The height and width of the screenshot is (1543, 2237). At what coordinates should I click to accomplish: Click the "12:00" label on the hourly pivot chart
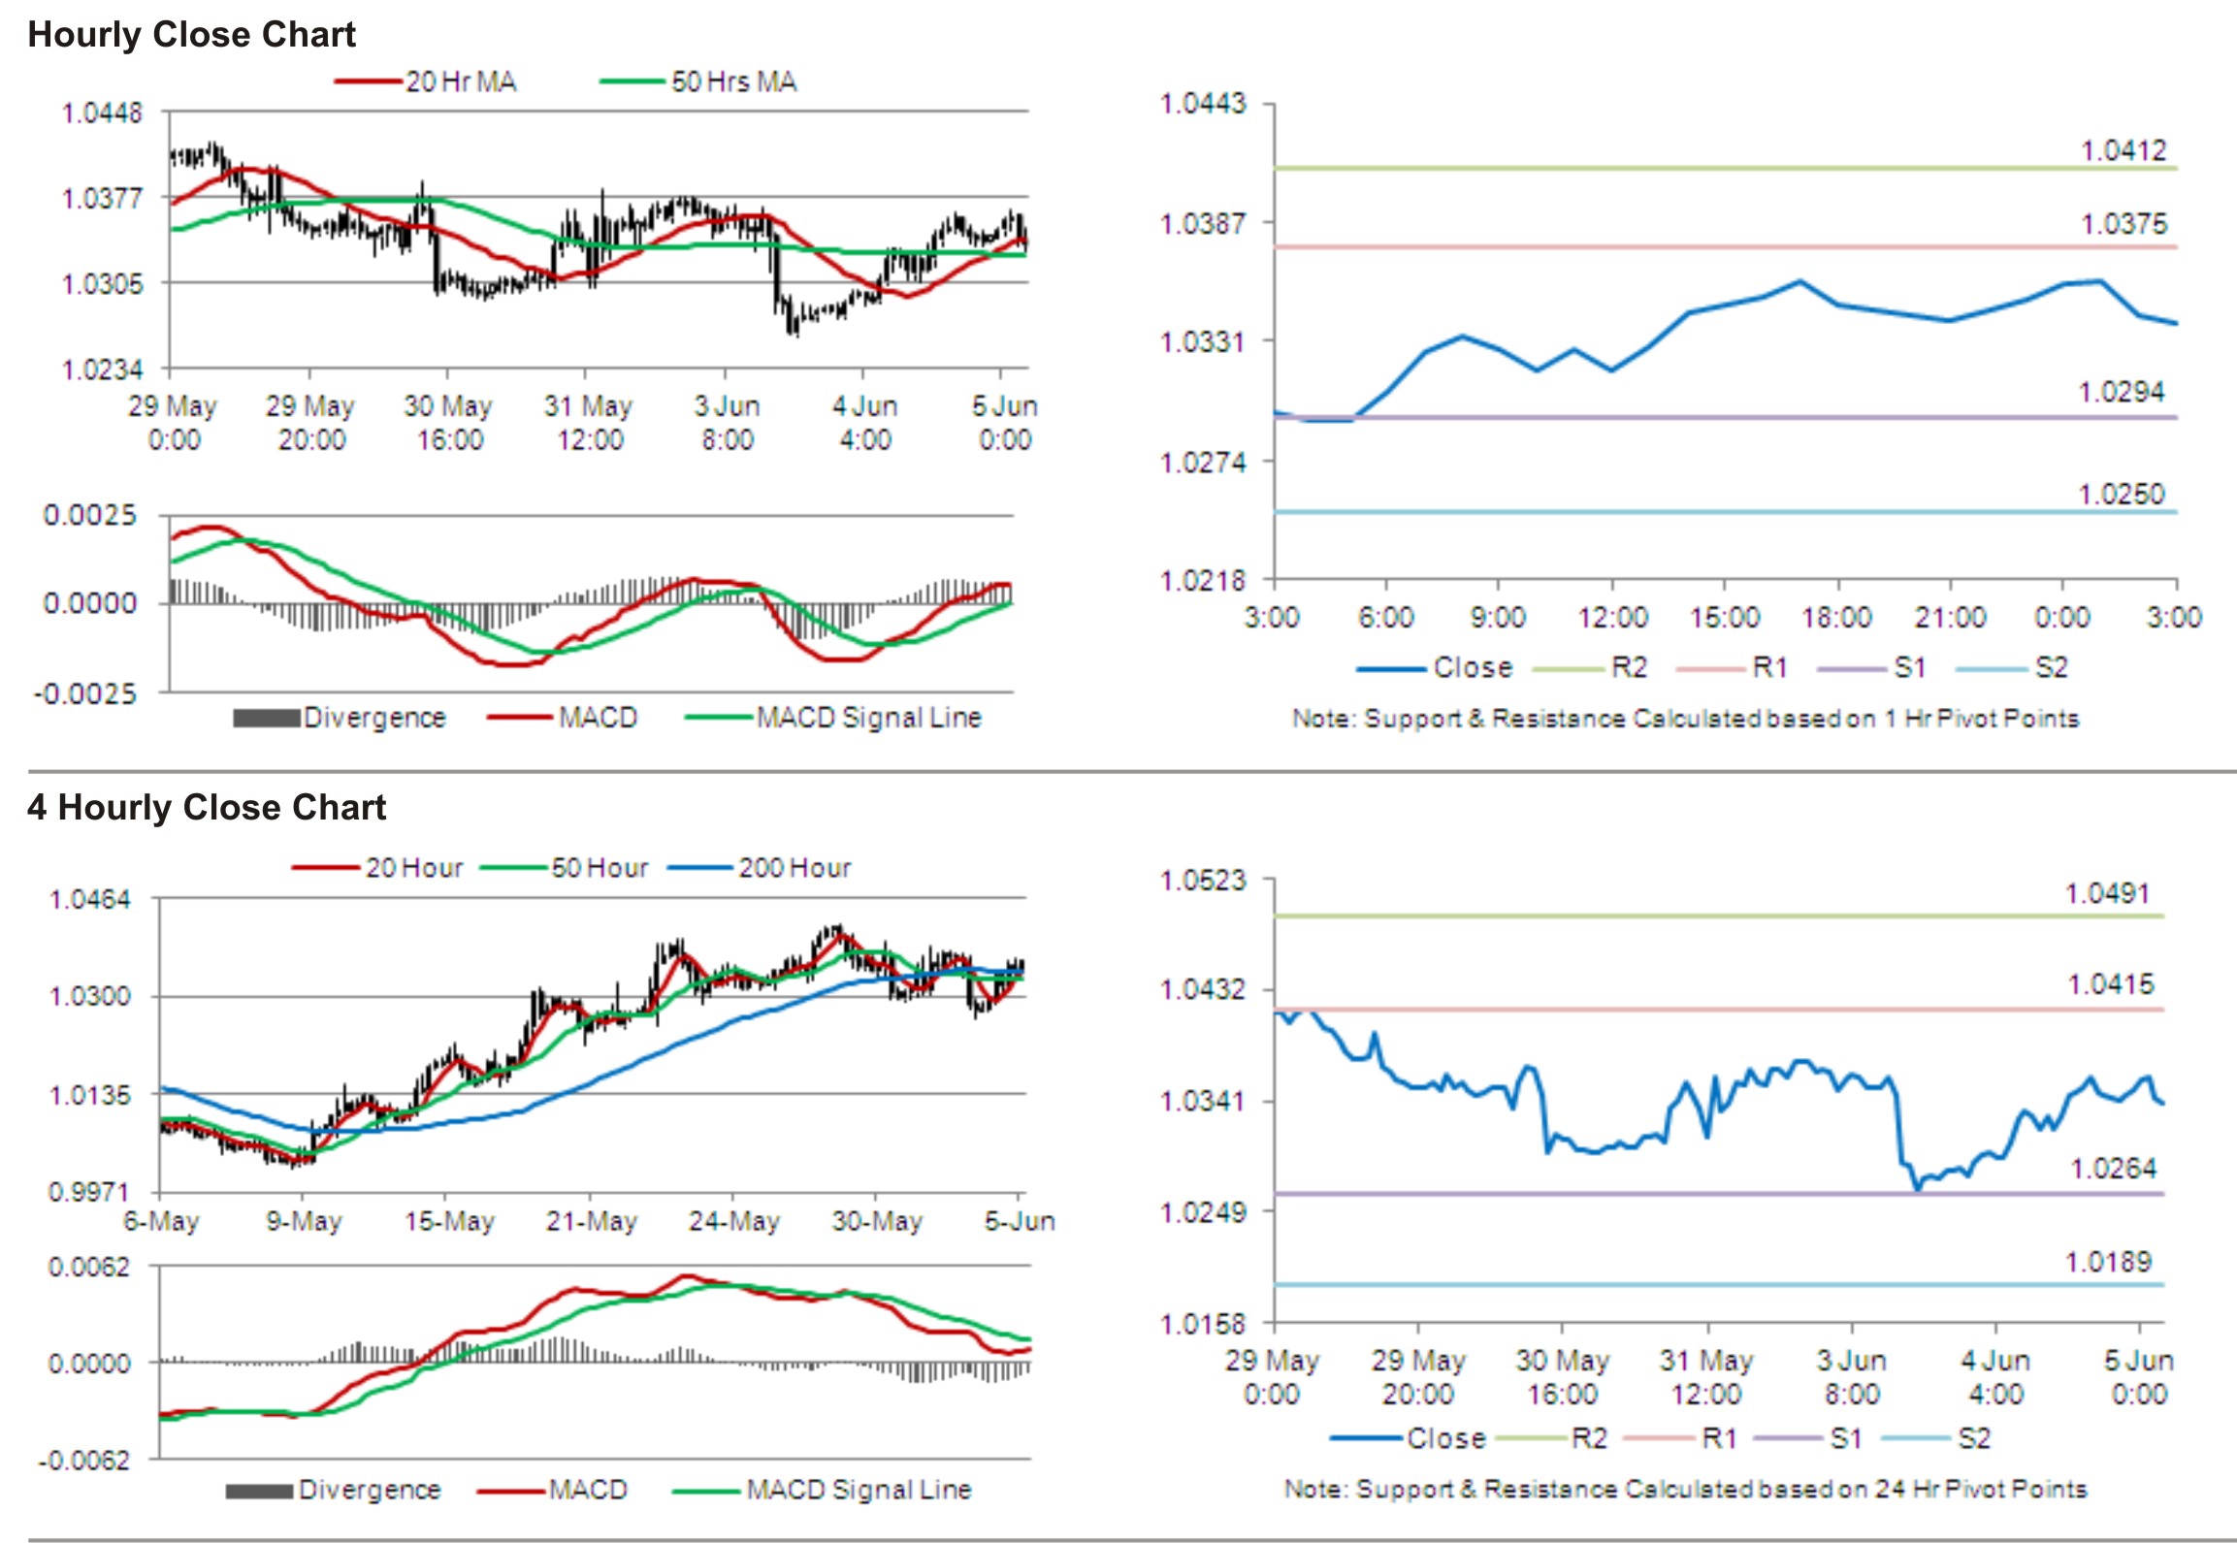(1612, 617)
